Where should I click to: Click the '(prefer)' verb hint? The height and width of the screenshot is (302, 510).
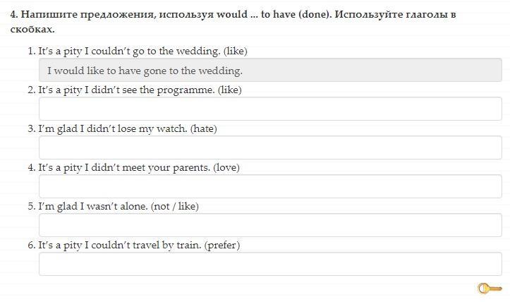point(222,245)
